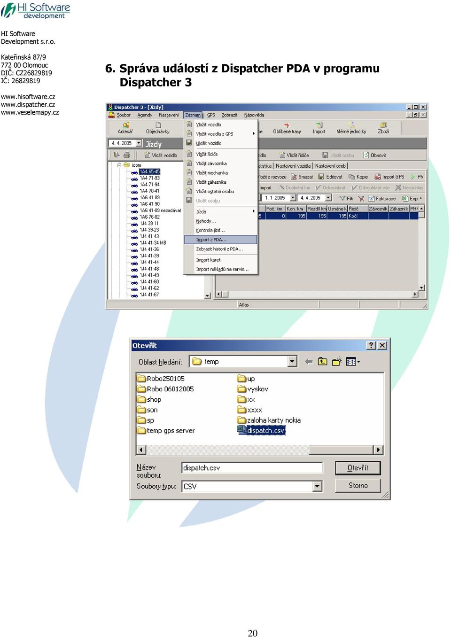451x637 pixels.
Task: Click Fakturace button
Action: point(382,198)
